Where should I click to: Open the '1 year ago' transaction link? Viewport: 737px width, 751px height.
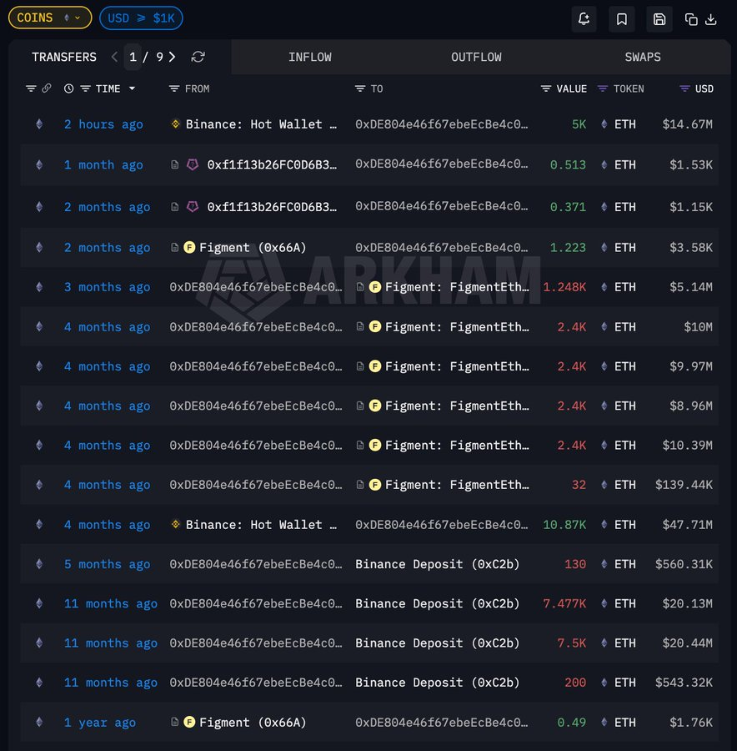tap(100, 723)
